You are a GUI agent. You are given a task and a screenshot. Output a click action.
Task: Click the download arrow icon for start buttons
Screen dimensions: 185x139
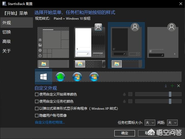tap(166, 86)
